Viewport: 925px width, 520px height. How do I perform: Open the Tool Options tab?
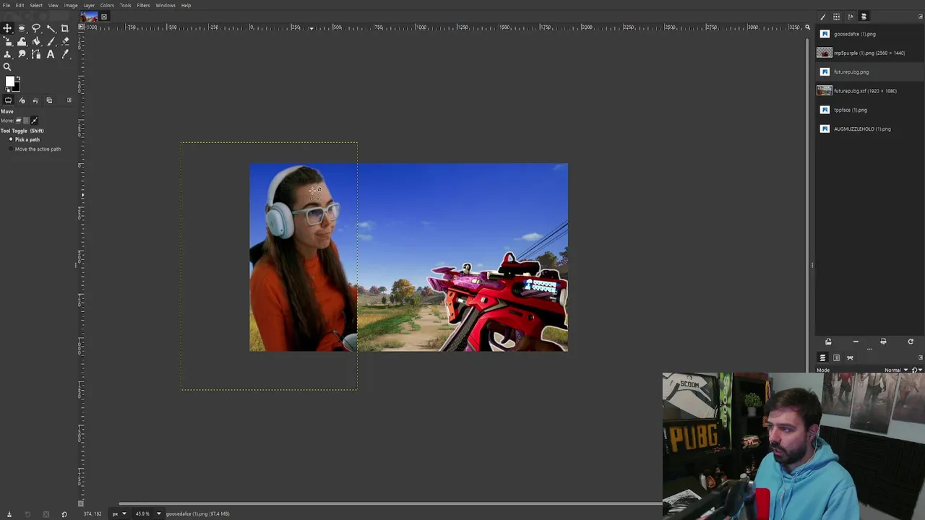pos(7,100)
